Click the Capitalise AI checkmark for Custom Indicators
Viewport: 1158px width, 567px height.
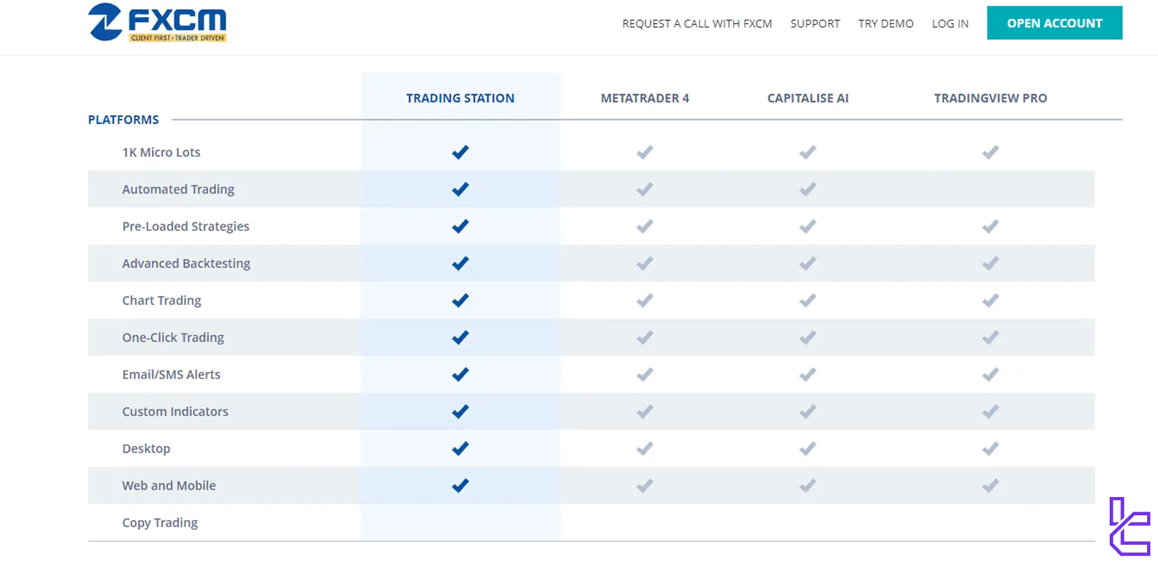[808, 412]
